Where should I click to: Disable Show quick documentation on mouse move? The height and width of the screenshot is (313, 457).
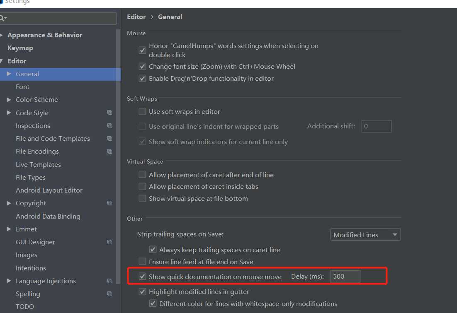click(x=143, y=277)
